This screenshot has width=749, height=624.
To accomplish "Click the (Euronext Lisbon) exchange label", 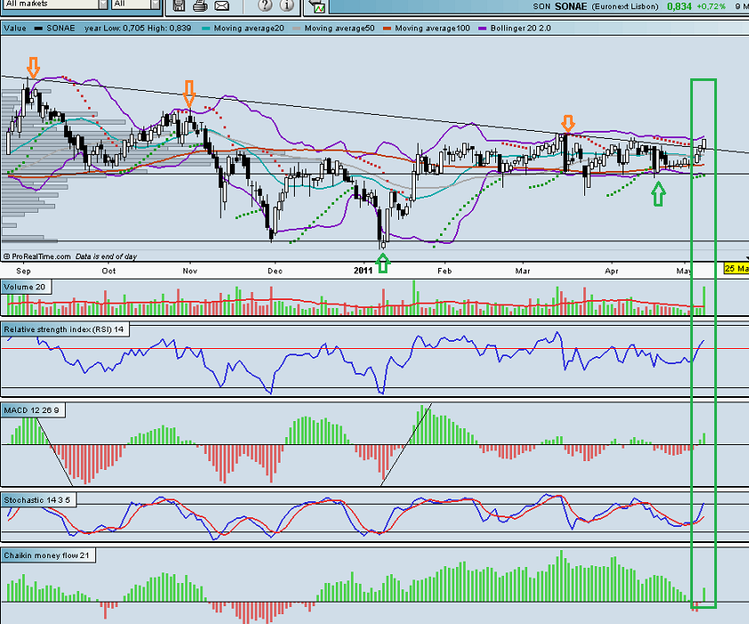I will (x=625, y=6).
